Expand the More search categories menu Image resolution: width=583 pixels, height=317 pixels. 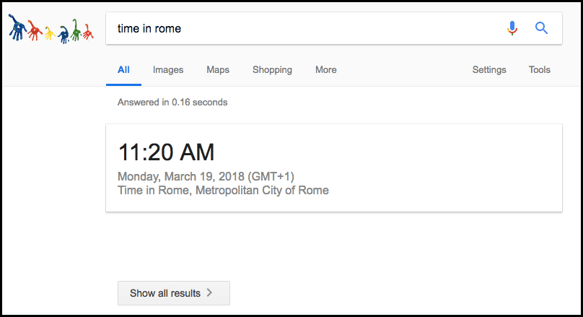325,70
